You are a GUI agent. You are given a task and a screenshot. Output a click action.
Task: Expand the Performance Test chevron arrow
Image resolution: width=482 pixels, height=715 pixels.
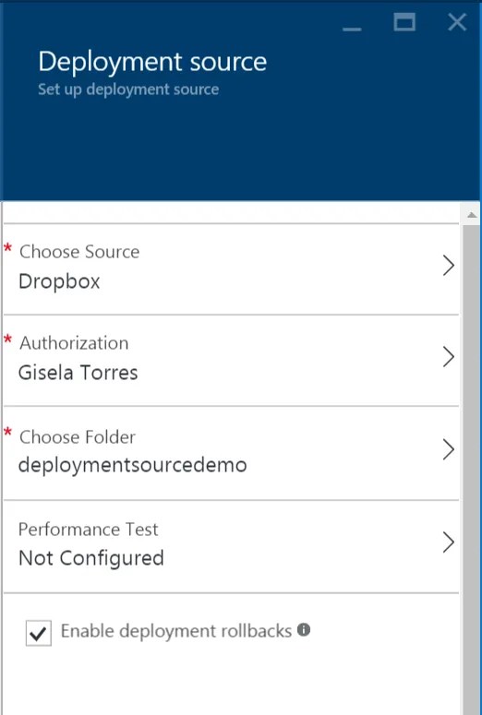pos(449,542)
